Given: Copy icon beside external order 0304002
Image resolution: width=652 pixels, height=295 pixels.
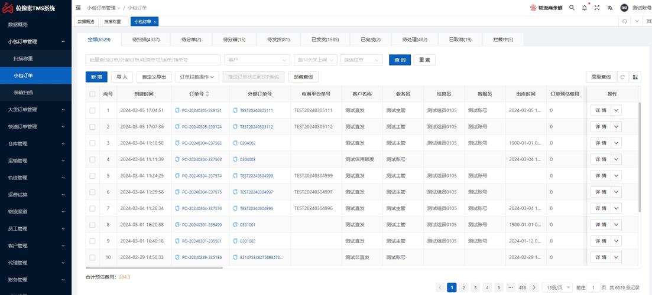Looking at the screenshot, I should tap(235, 143).
